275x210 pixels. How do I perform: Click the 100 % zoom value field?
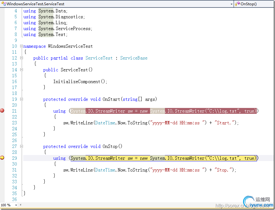click(x=7, y=205)
